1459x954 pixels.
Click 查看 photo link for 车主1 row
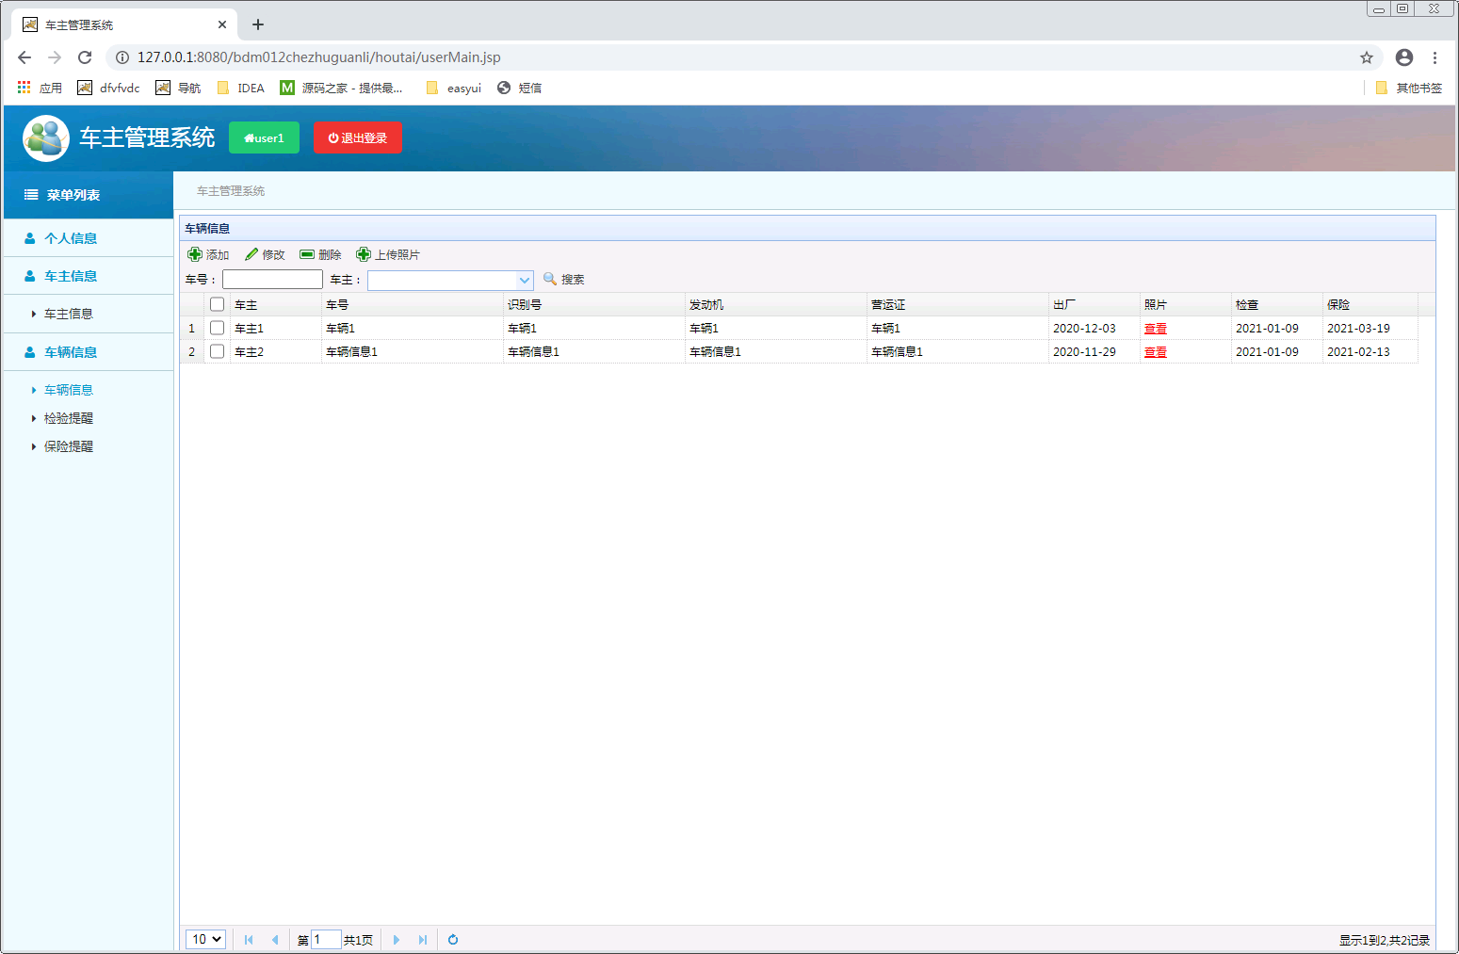1156,329
